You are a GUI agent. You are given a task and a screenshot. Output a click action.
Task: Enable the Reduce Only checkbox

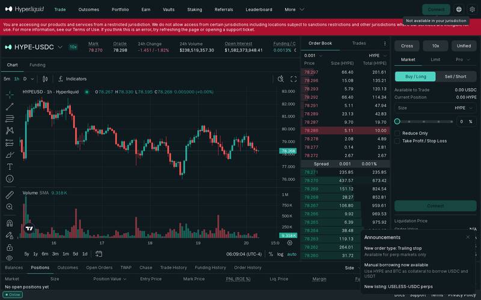[397, 133]
